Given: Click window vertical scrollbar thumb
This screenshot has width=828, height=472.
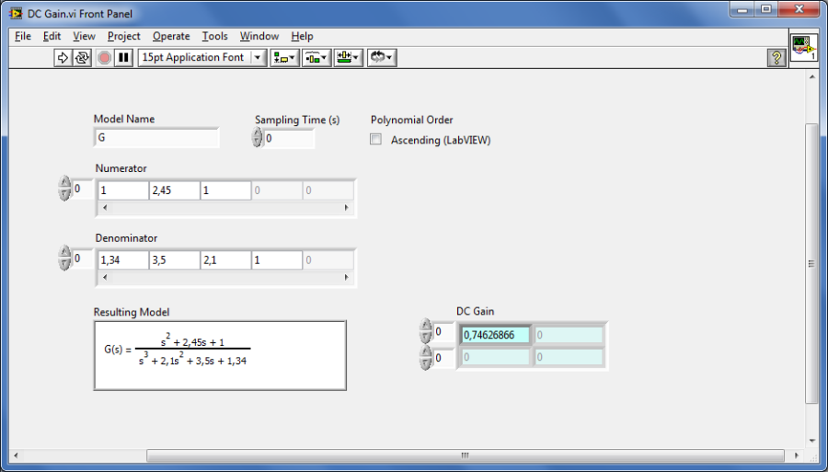Looking at the screenshot, I should [811, 263].
